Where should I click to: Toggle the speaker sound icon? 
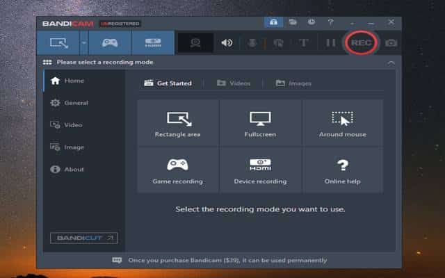click(x=227, y=43)
